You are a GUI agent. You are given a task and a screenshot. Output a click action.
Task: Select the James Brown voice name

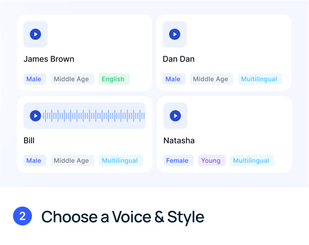[x=49, y=59]
